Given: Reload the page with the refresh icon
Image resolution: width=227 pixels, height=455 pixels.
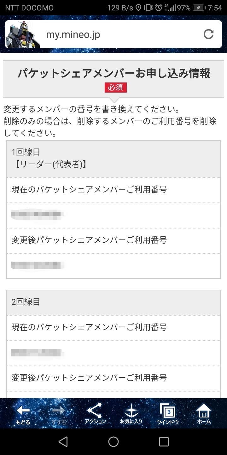Looking at the screenshot, I should tap(208, 34).
